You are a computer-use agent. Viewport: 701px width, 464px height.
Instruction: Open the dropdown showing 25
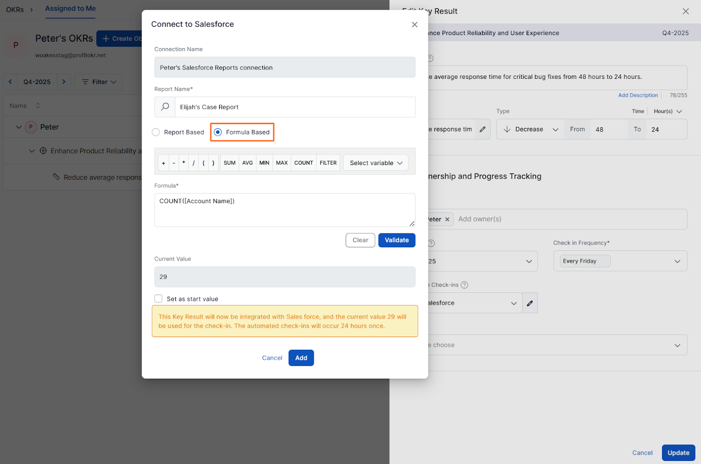click(483, 261)
